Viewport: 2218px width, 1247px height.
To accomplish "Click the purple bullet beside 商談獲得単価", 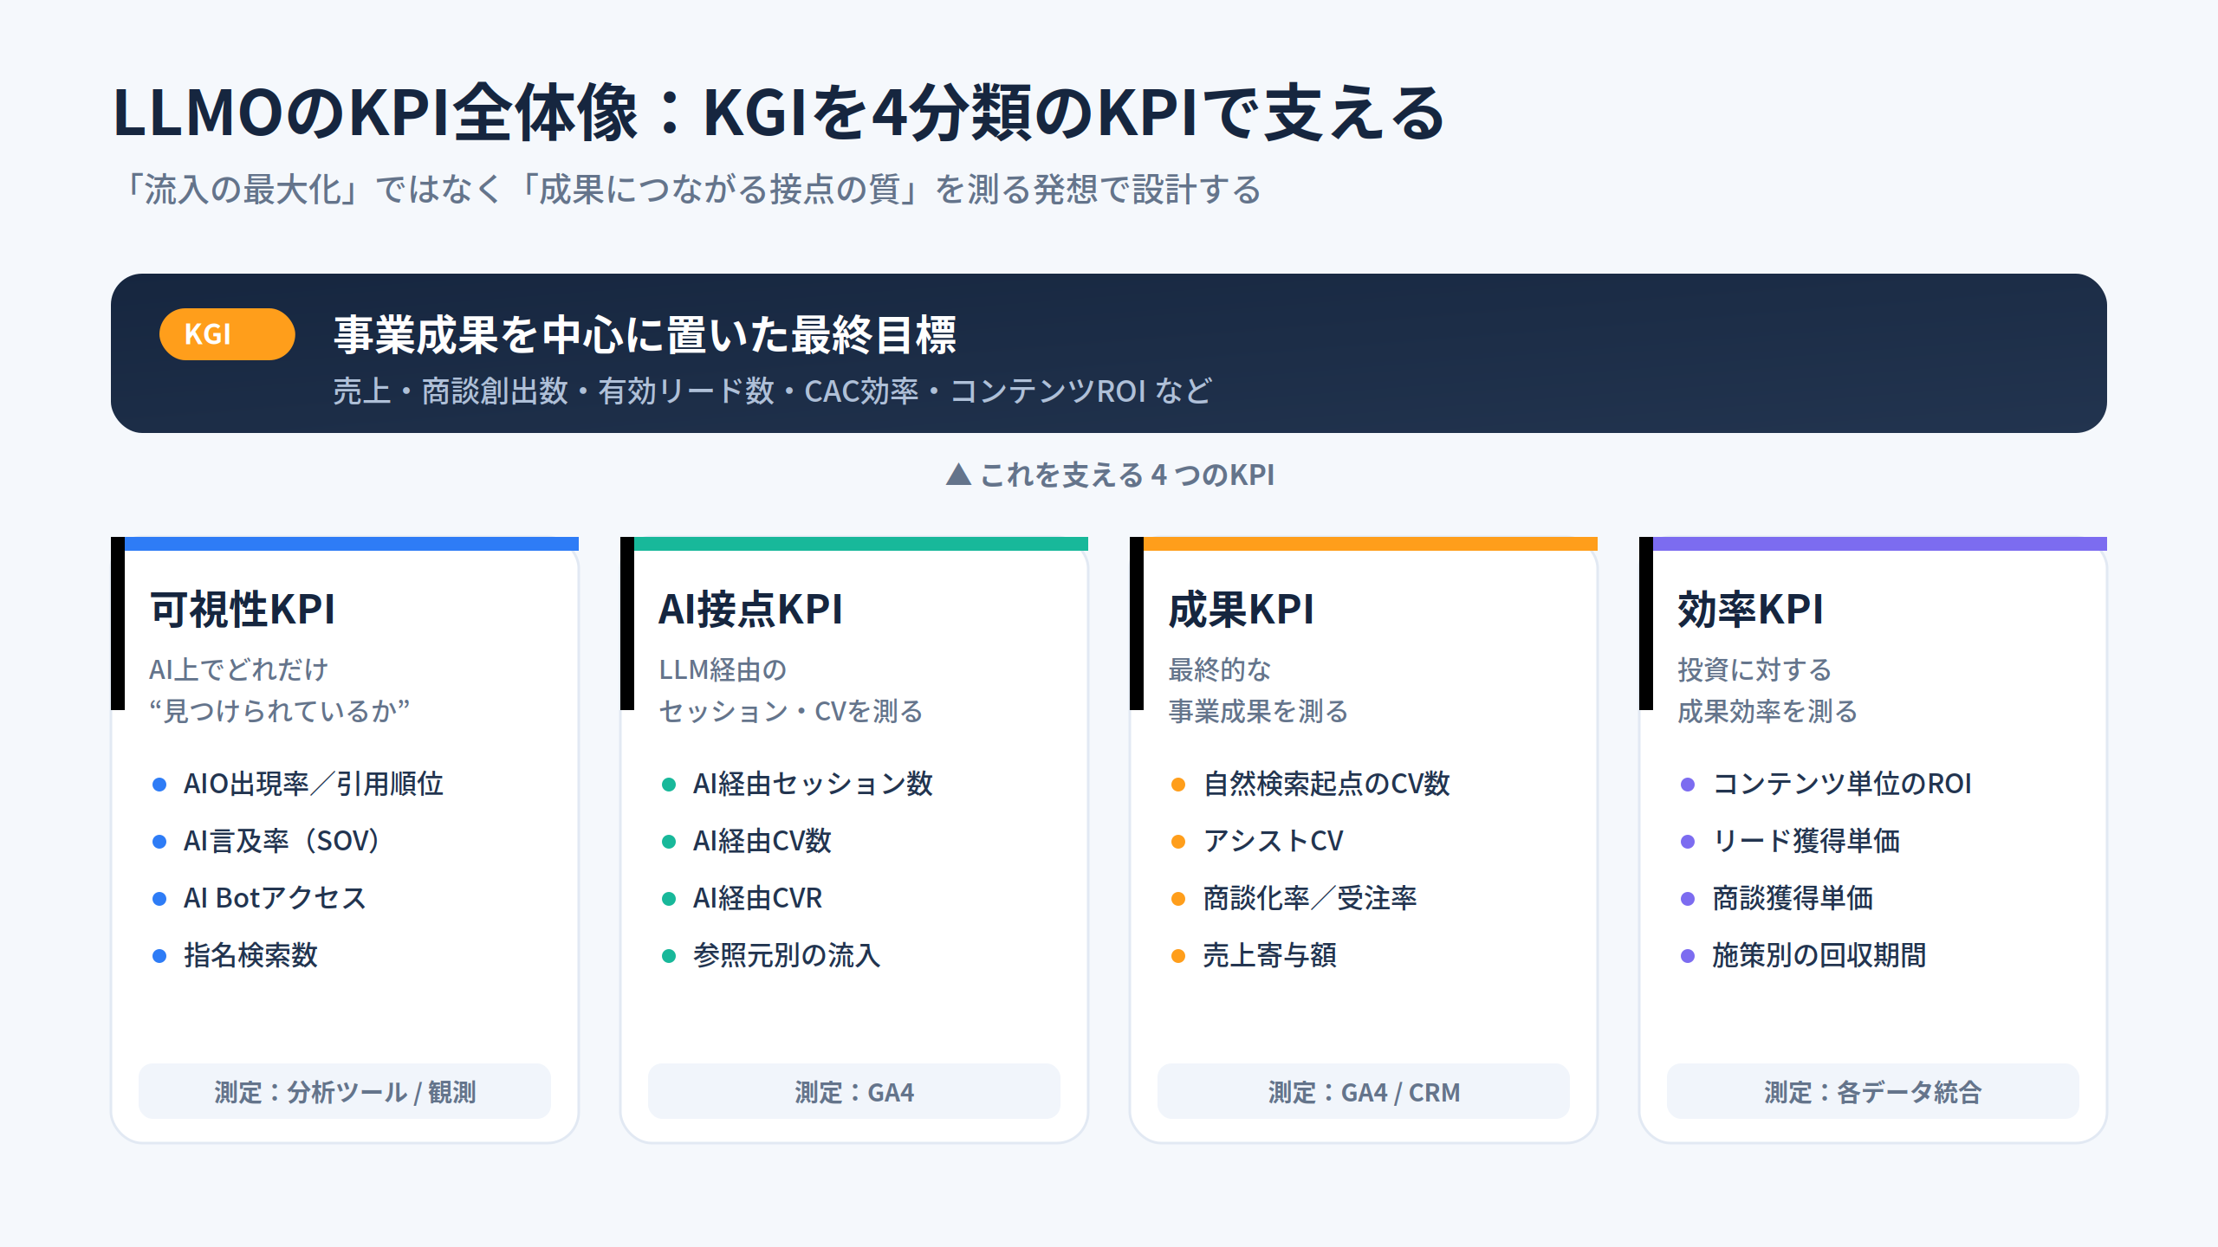I will 1688,899.
